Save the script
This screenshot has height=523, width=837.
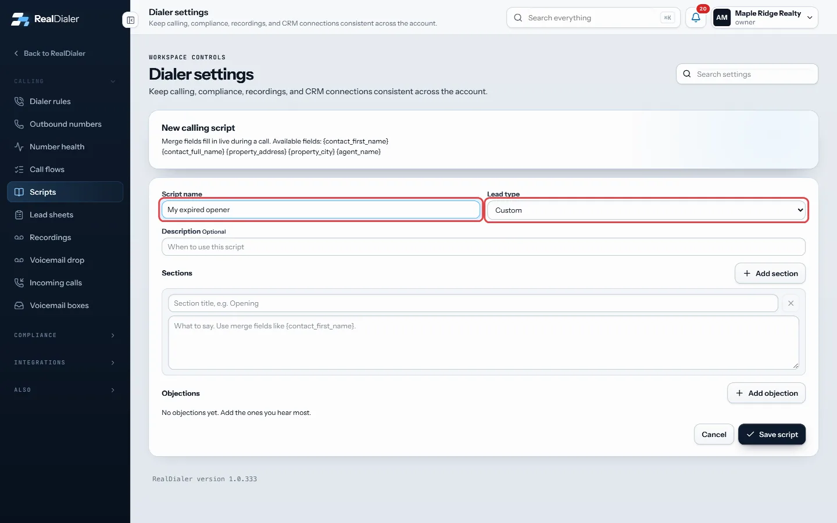(x=772, y=435)
